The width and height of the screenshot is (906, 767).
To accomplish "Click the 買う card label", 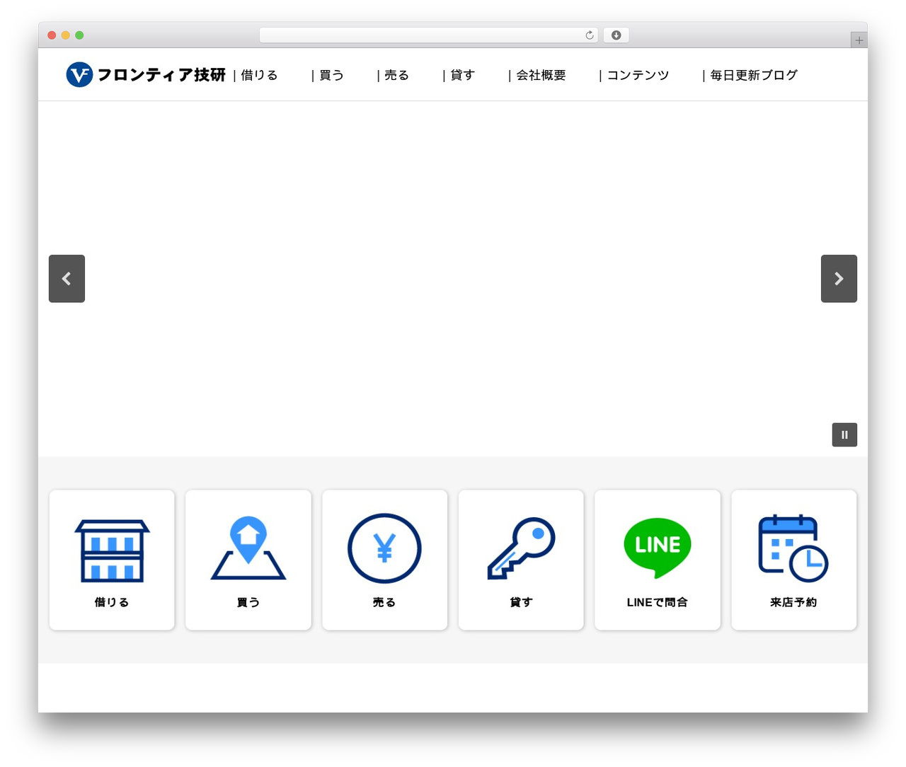I will [x=248, y=602].
